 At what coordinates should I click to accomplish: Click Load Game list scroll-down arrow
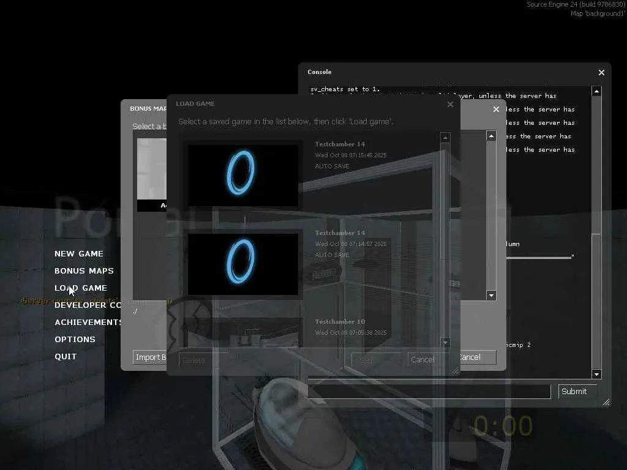[445, 343]
